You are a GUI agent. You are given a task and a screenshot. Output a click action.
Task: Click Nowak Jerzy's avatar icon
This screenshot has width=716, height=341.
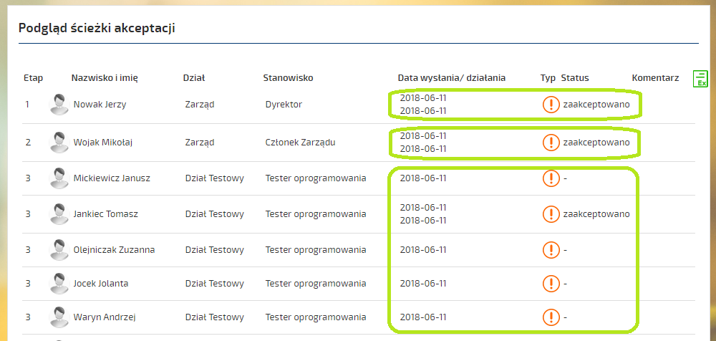click(59, 104)
